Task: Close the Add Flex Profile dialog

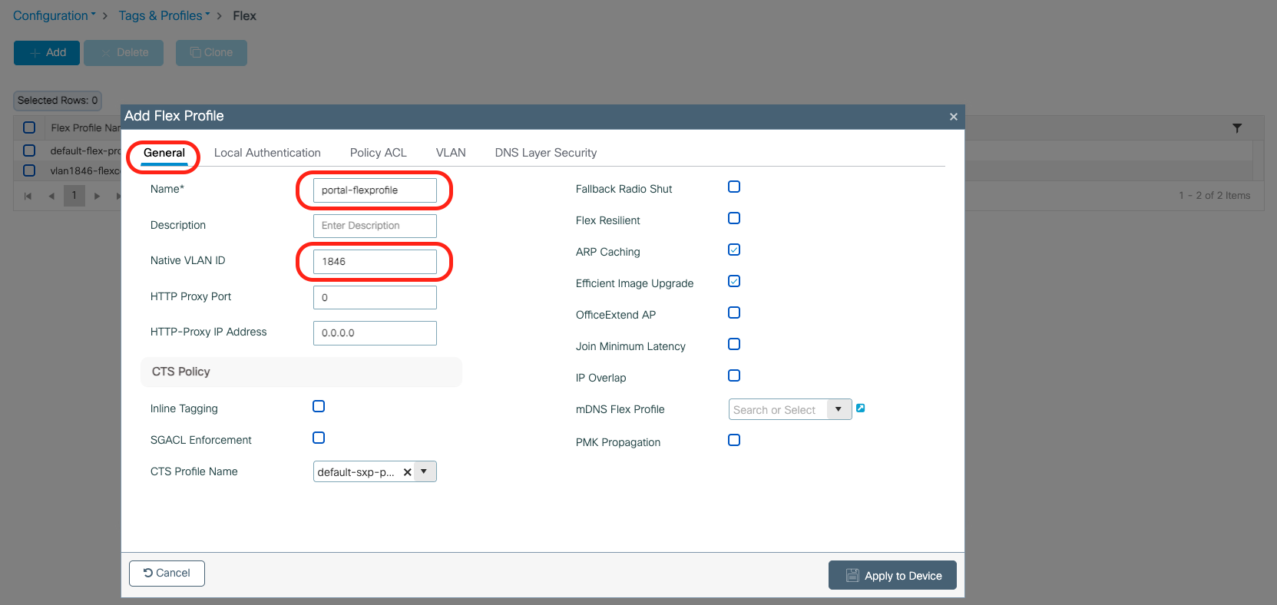Action: coord(953,117)
